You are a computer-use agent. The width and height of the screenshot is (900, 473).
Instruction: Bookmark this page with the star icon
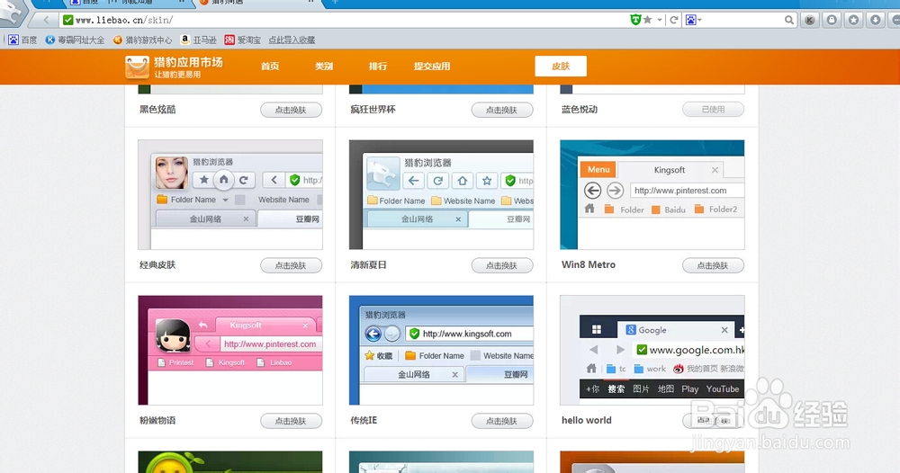[647, 20]
